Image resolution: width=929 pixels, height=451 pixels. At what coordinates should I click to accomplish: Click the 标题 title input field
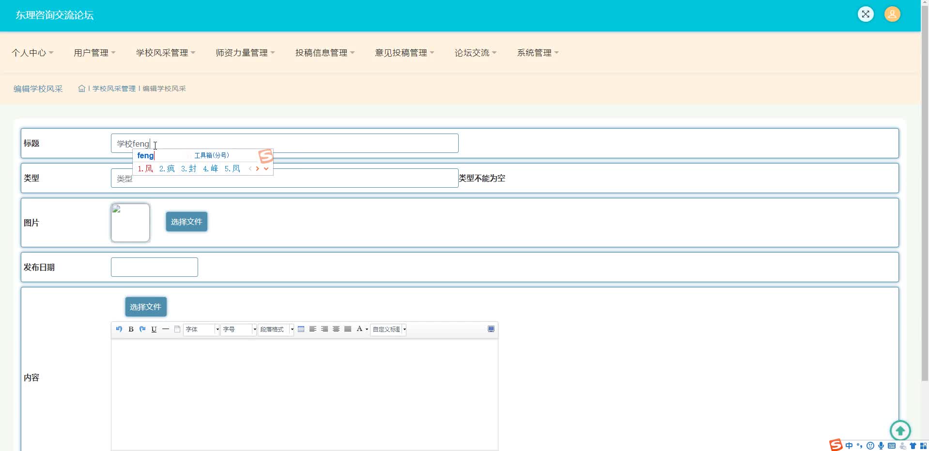pos(285,143)
